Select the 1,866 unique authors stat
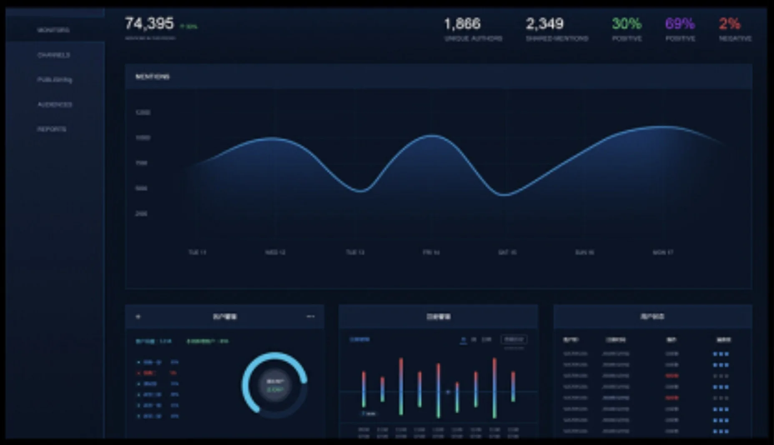The height and width of the screenshot is (445, 774). [x=462, y=24]
